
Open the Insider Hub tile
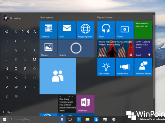pos(125,67)
